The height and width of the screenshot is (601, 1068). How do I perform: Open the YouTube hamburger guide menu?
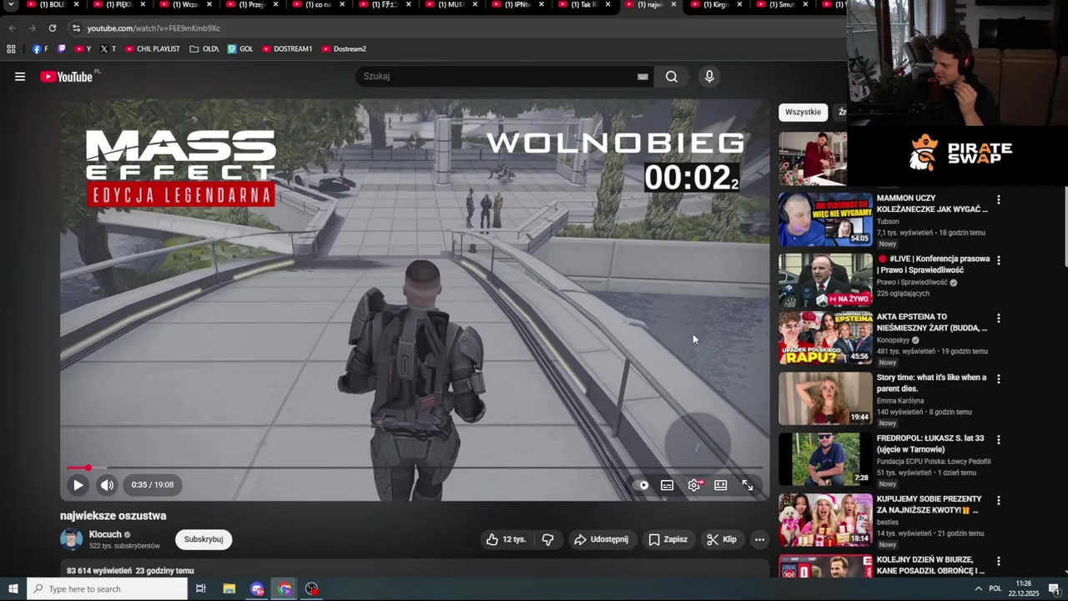point(20,77)
